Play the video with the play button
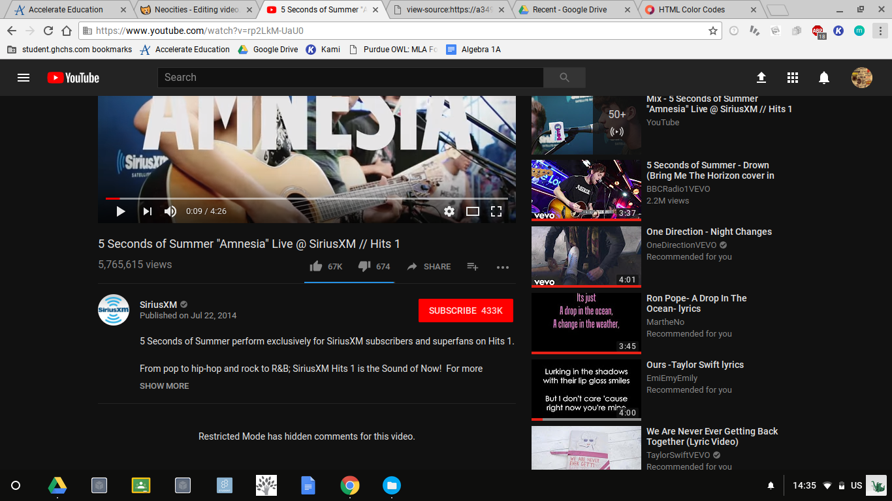The width and height of the screenshot is (892, 501). (120, 211)
